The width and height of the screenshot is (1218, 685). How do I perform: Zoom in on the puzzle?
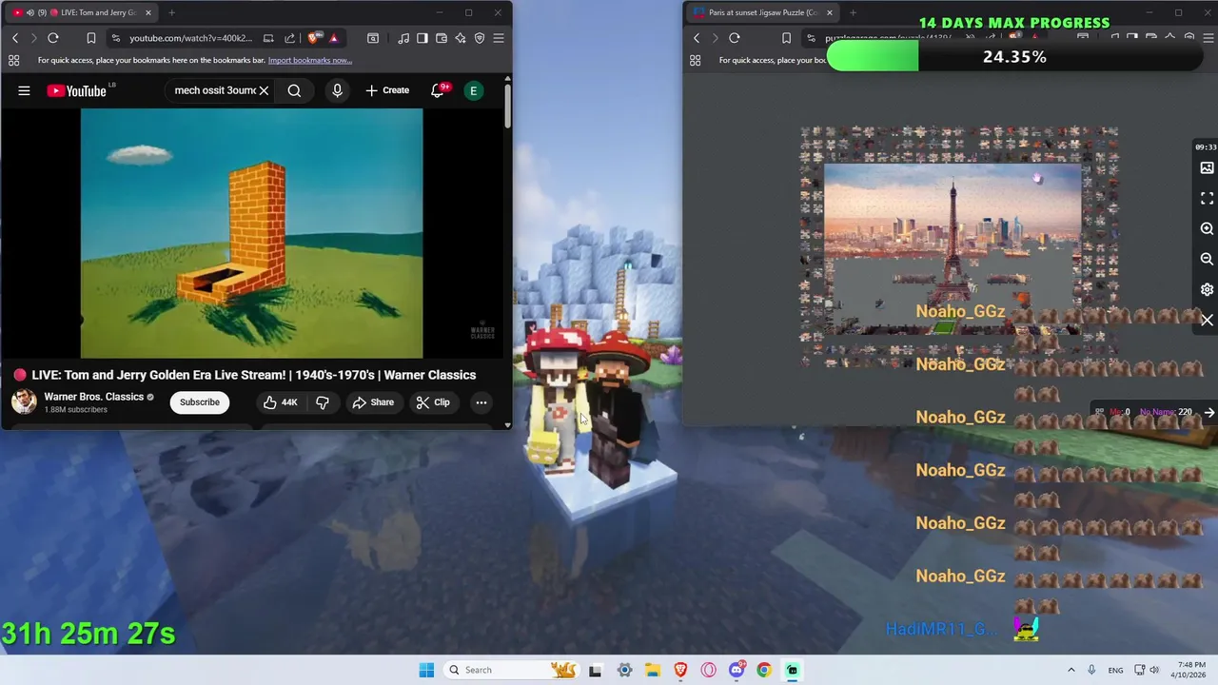coord(1207,229)
